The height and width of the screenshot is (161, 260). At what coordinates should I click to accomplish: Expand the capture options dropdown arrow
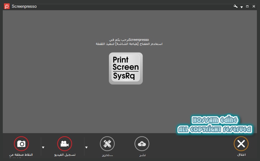pyautogui.click(x=43, y=147)
